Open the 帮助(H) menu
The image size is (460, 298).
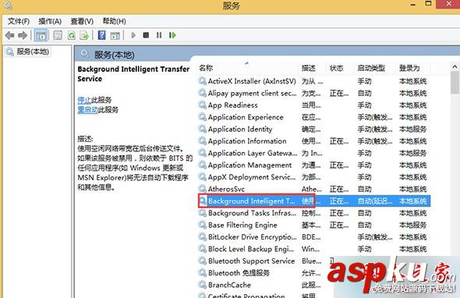(x=114, y=21)
